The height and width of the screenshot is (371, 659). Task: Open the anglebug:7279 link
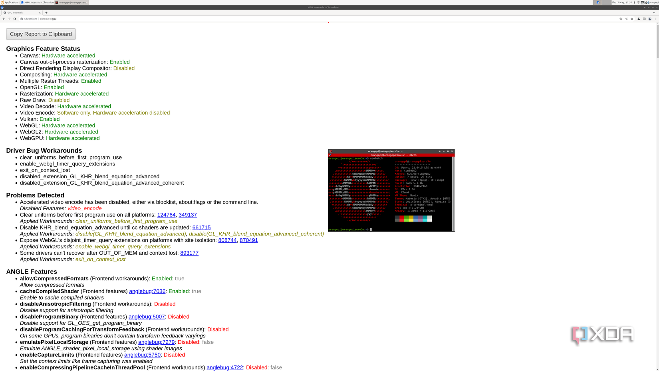point(156,342)
